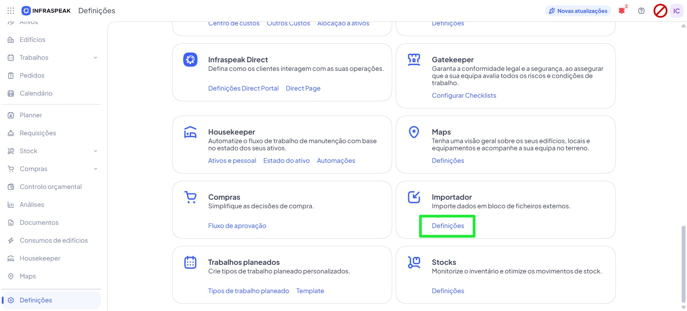Viewport: 687px width, 311px height.
Task: Open the Tipos de trabalho planeado link
Action: click(x=249, y=291)
